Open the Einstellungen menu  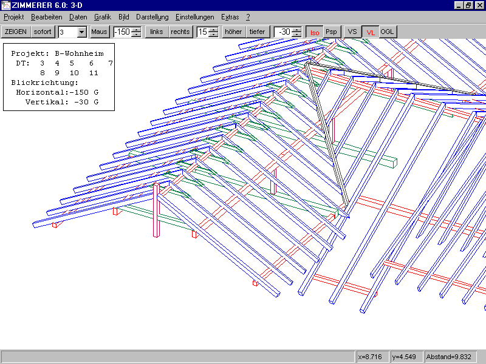(194, 17)
